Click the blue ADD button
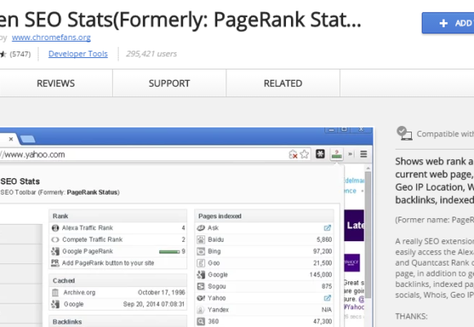 tap(448, 23)
